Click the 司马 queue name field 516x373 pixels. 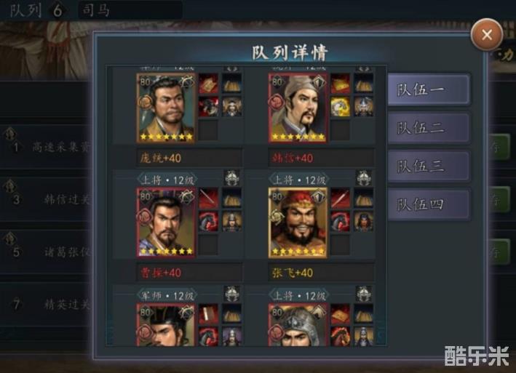tap(130, 10)
